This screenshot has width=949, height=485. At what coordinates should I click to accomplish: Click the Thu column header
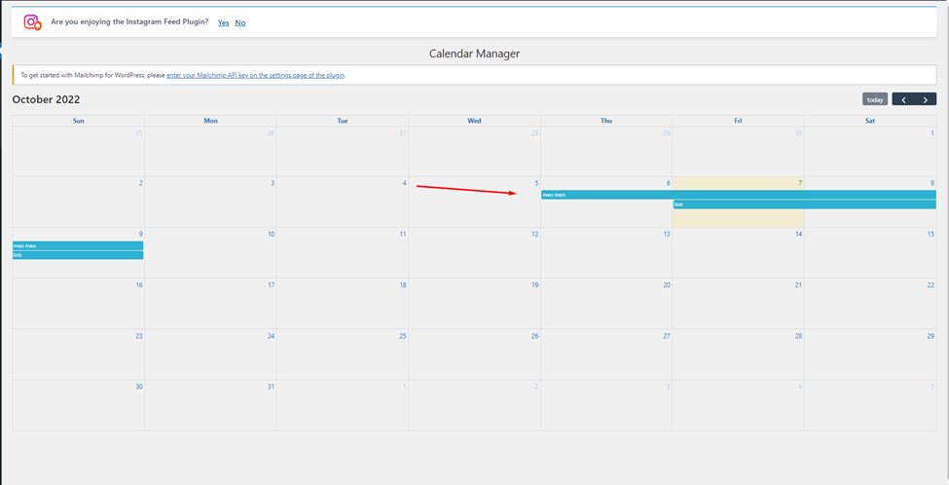[606, 121]
